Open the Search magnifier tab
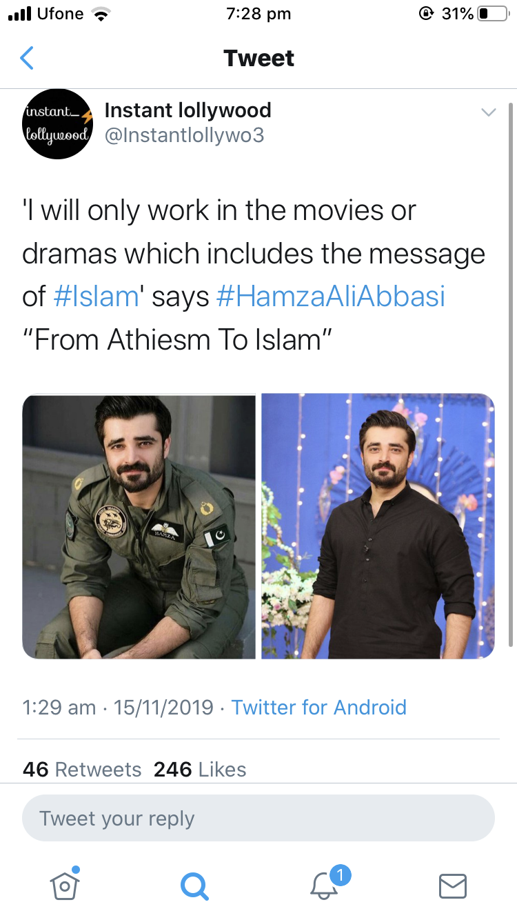 pyautogui.click(x=194, y=886)
